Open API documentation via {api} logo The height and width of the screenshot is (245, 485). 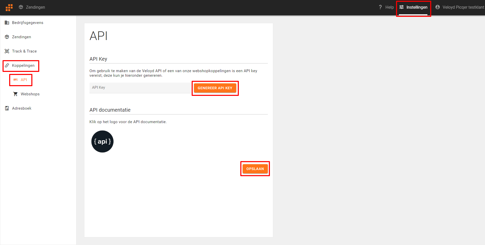click(102, 141)
